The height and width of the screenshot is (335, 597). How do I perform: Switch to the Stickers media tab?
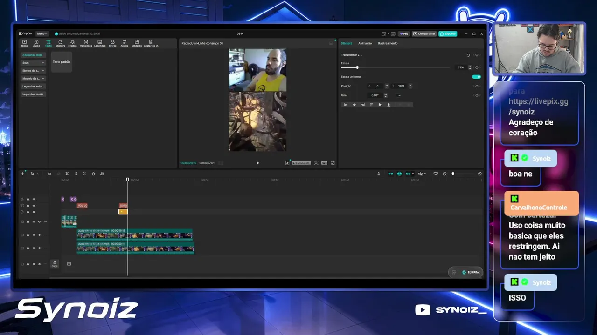[x=60, y=43]
